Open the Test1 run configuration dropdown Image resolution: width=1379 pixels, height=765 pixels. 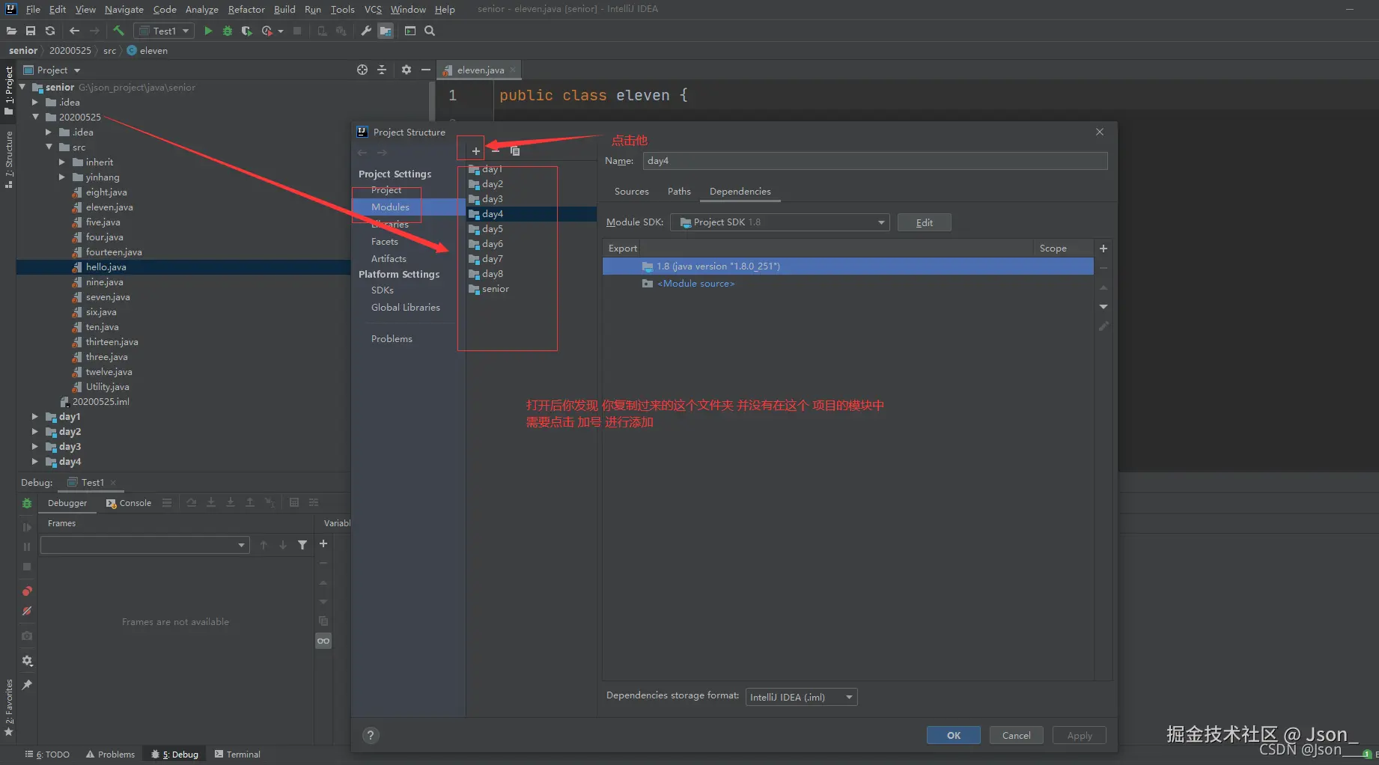click(x=164, y=31)
